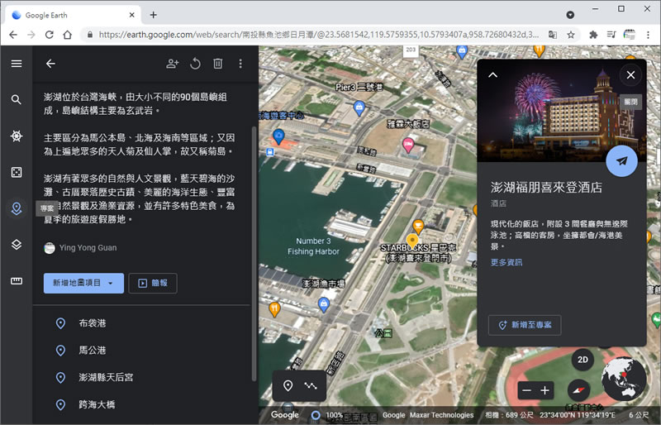
Task: Click the yellow STARBUCKS map pin
Action: click(x=412, y=241)
